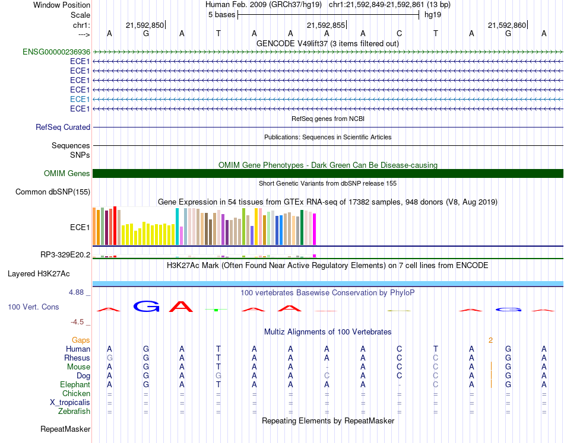Select the Zebrafish species row label
564x443 pixels.
point(74,411)
